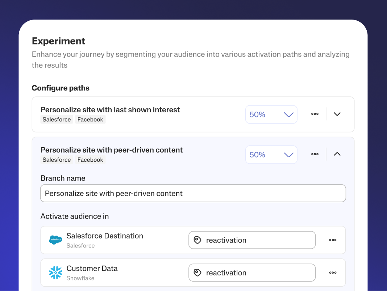
Task: Click the Salesforce cloud logo icon
Action: point(55,240)
